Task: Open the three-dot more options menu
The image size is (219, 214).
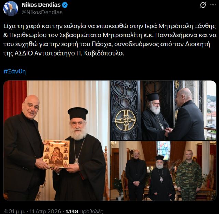Action: (x=213, y=5)
